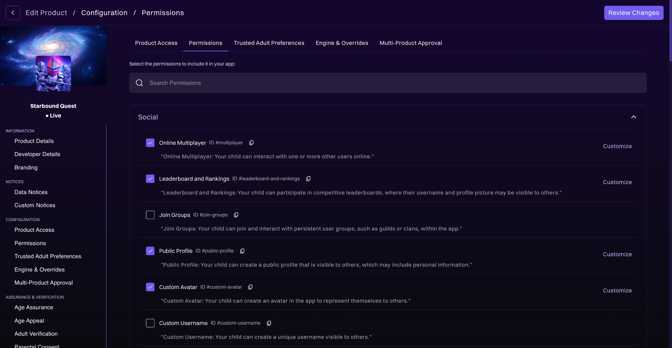Enable the Custom Username checkbox
Screen dimensions: 672x348
150,323
